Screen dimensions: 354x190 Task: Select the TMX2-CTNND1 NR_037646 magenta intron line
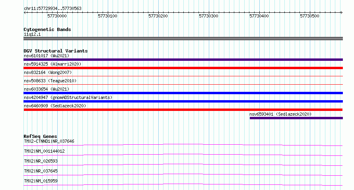pyautogui.click(x=183, y=145)
